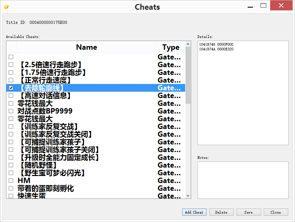Enable 带着的蛋即刻孵化 checkbox
The image size is (295, 222).
tap(11, 188)
